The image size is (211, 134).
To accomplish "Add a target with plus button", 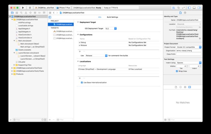I will pos(50,120).
